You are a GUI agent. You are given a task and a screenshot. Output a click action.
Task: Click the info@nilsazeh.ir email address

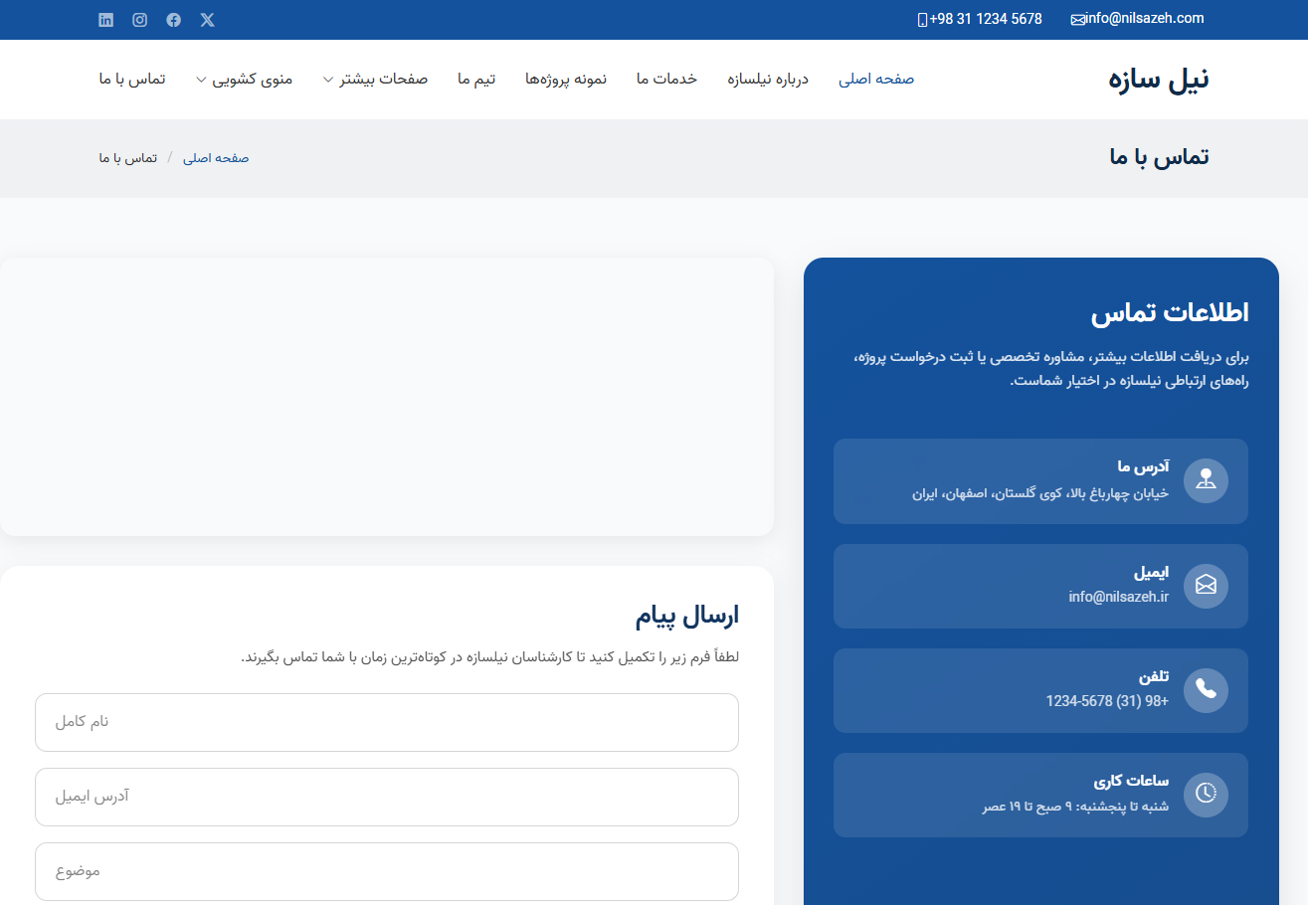coord(1118,598)
